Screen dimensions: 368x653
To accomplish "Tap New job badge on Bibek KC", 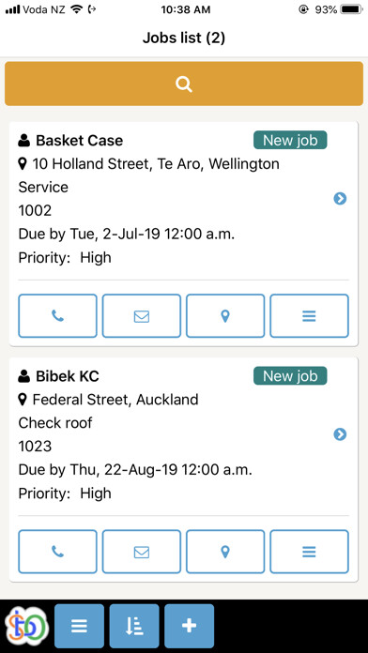I will click(x=290, y=376).
